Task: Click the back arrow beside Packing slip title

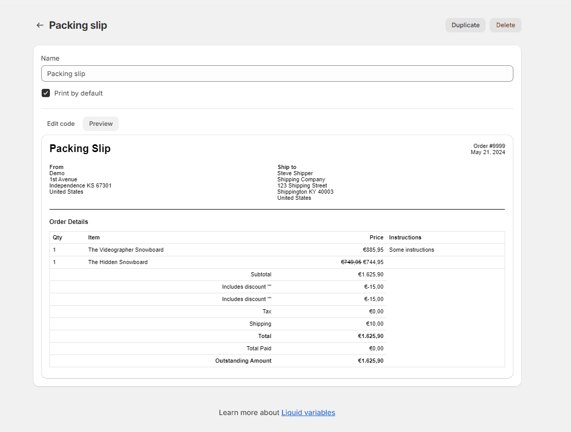Action: [40, 25]
